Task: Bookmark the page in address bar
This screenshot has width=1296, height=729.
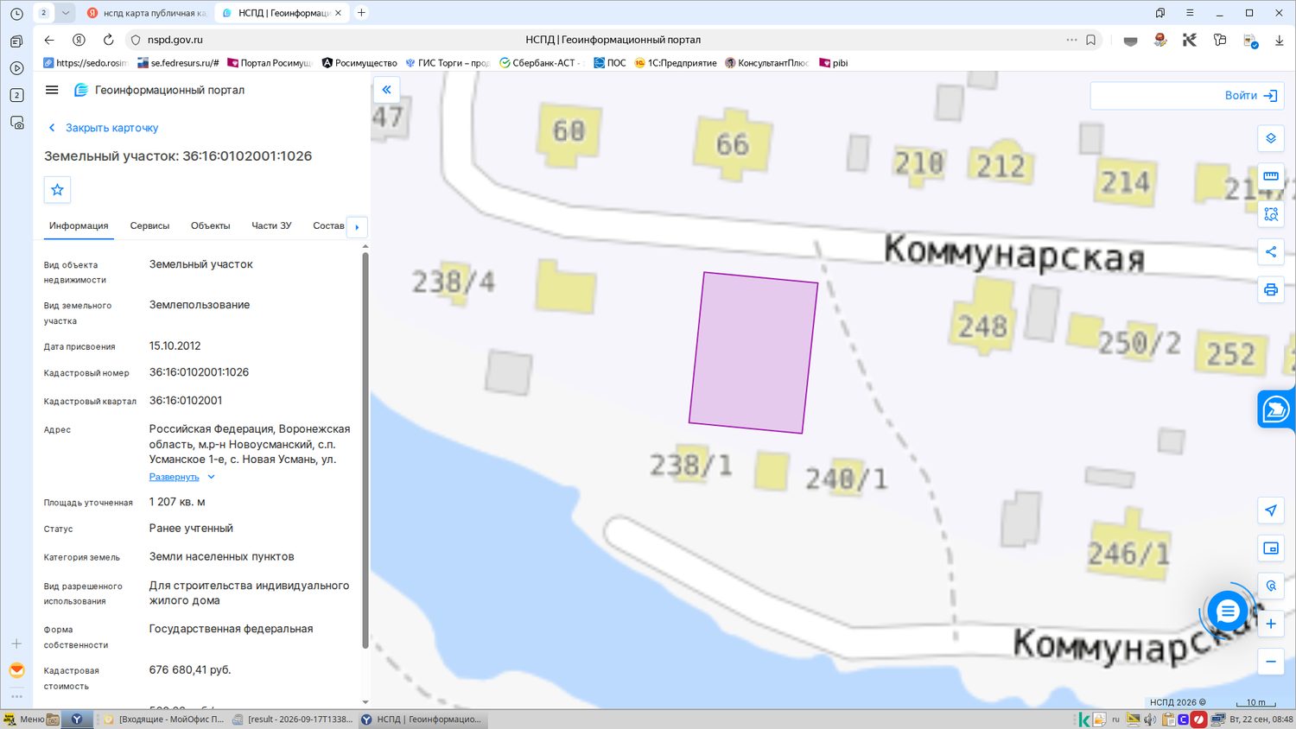Action: tap(1091, 40)
